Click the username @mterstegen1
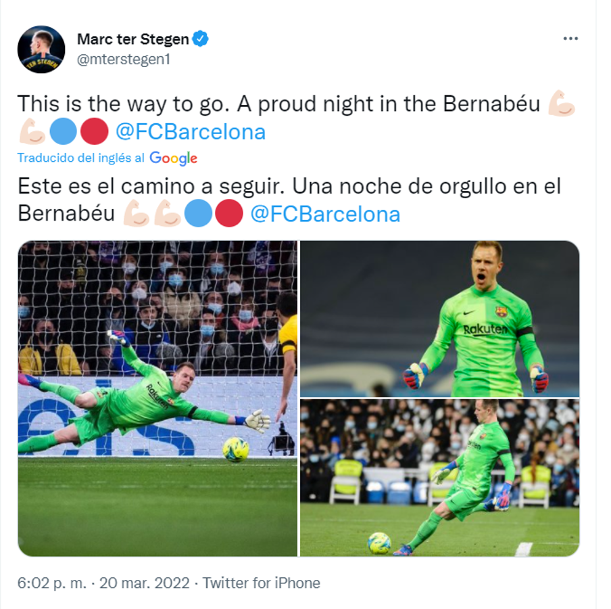 122,58
